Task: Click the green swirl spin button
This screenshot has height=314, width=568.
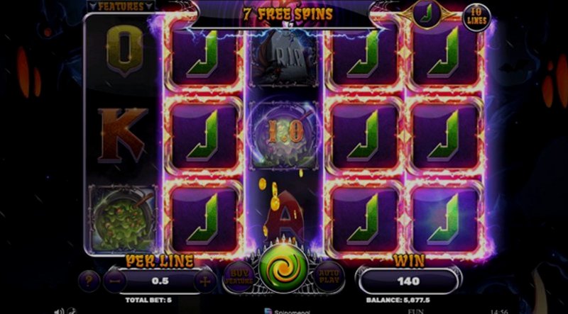Action: 283,268
